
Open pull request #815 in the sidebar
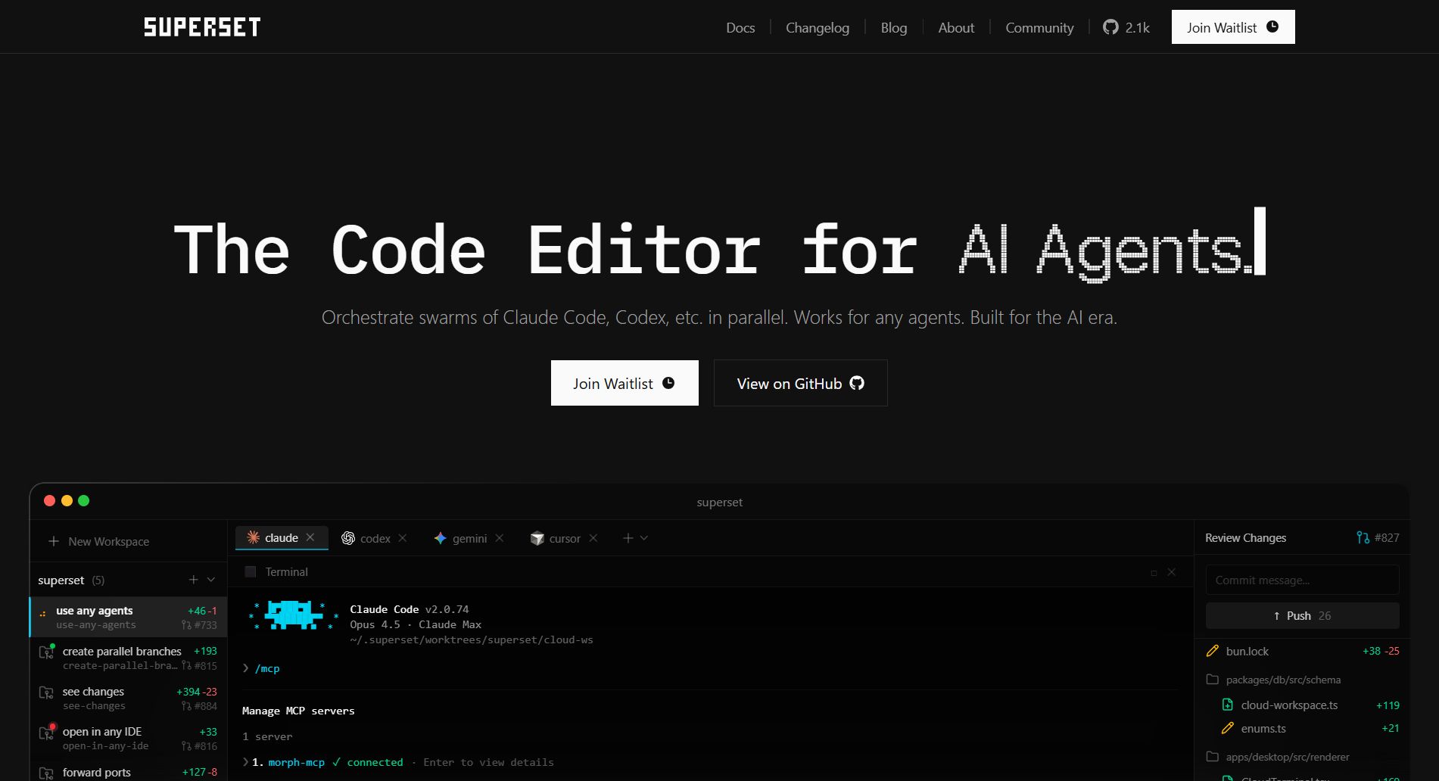coord(199,666)
